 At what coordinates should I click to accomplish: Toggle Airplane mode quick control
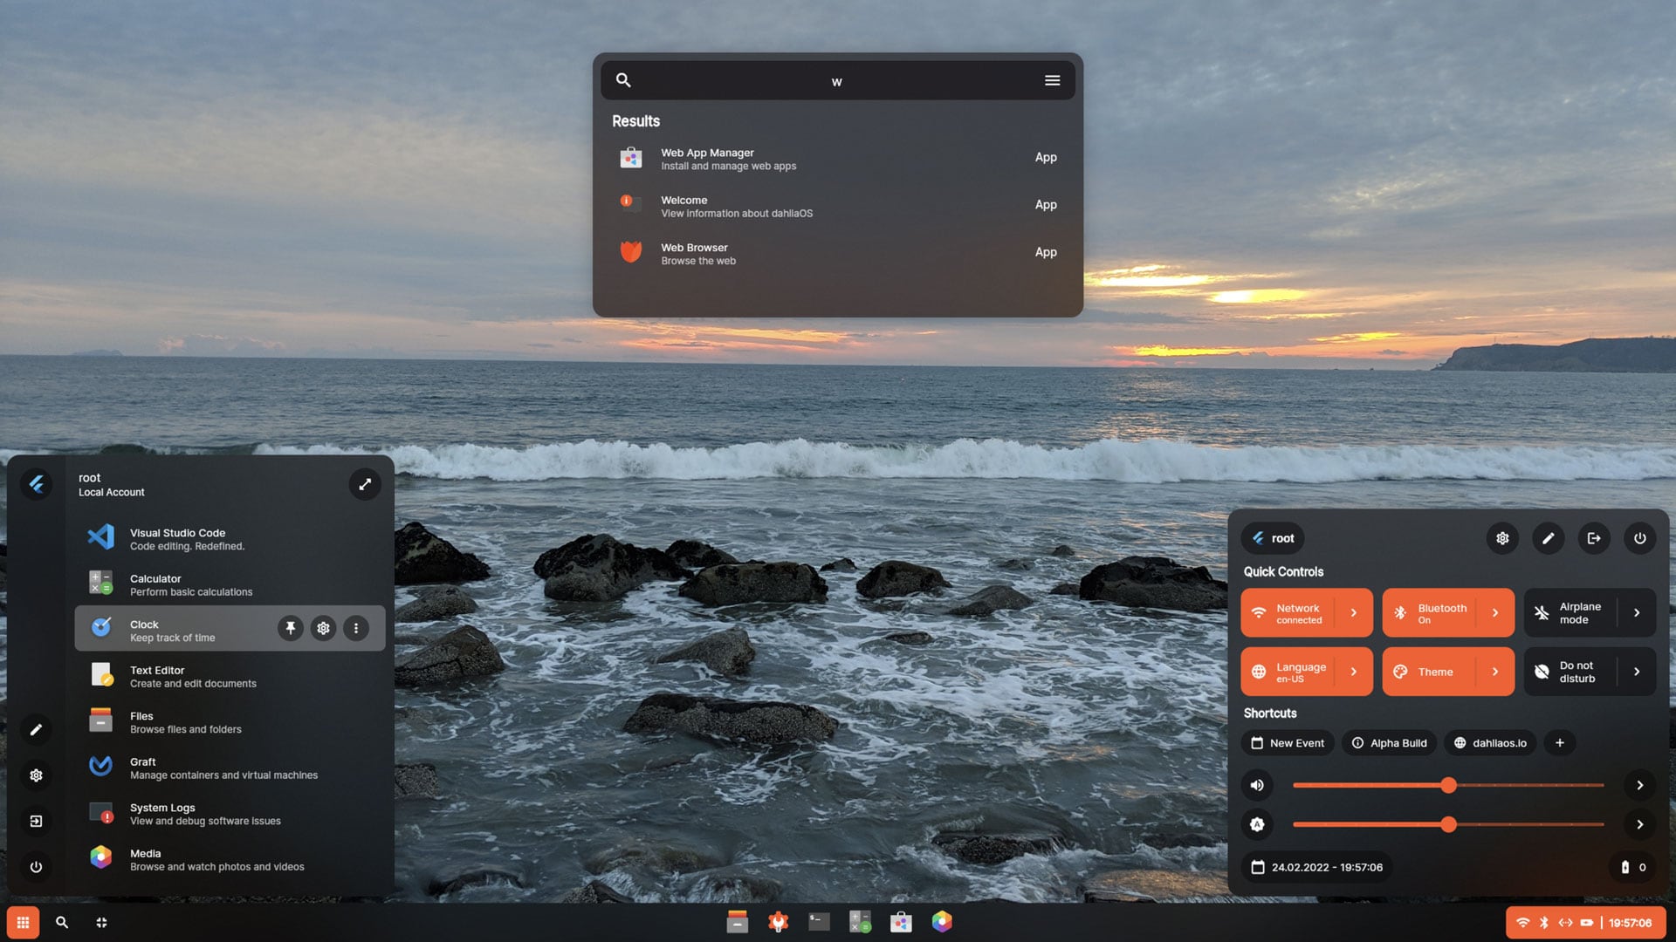click(1570, 613)
